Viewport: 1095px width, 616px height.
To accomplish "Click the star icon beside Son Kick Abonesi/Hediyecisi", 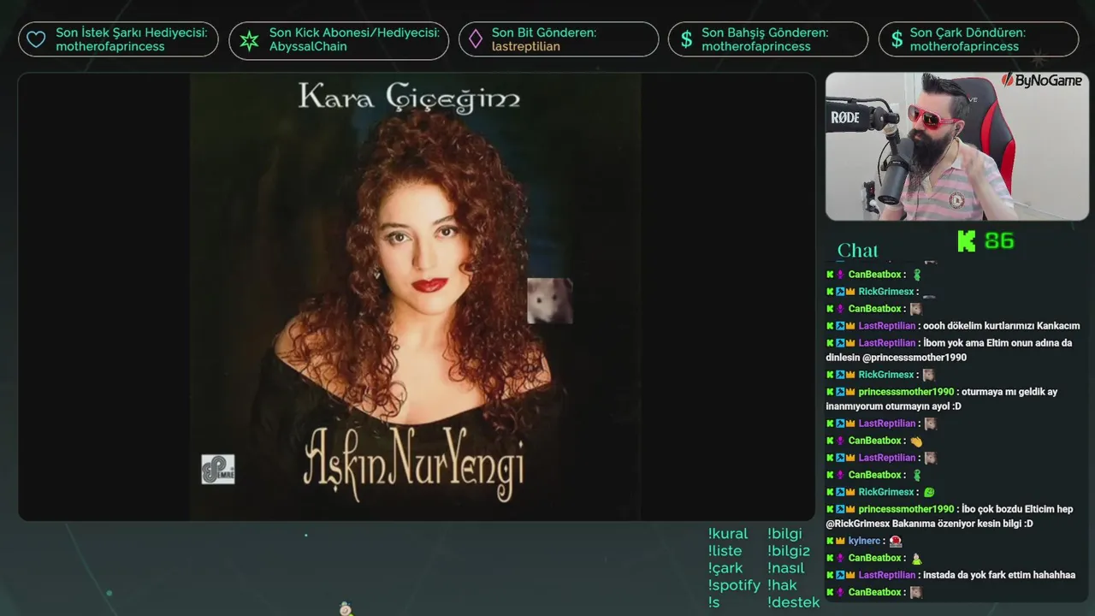I will click(x=249, y=40).
